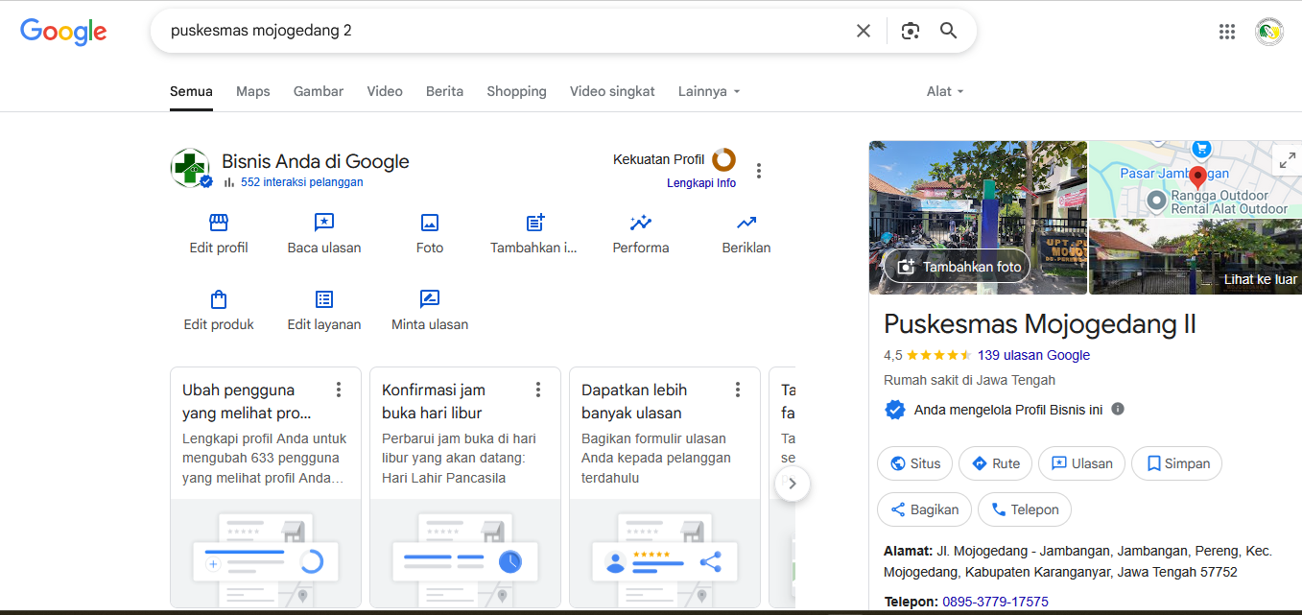This screenshot has height=615, width=1302.
Task: Click the Edit profil storefront icon
Action: point(219,224)
